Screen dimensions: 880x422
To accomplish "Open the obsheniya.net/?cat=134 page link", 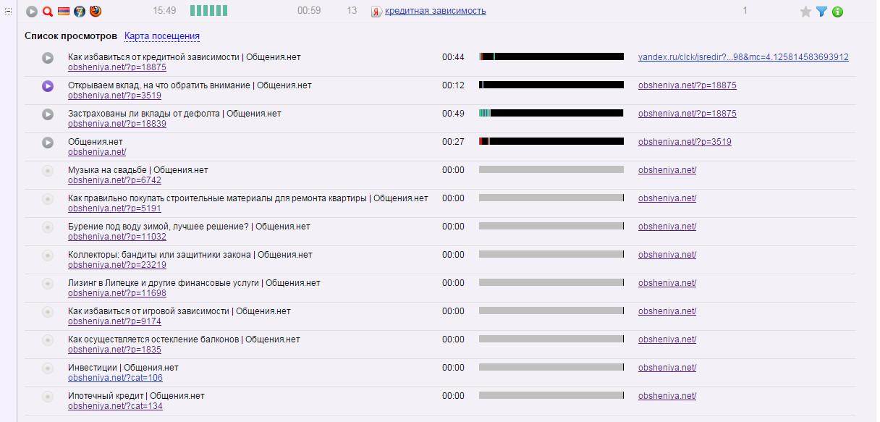I will tap(115, 405).
